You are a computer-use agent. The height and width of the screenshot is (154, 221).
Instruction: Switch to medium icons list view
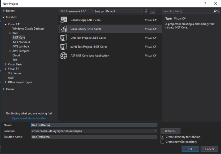[152, 11]
